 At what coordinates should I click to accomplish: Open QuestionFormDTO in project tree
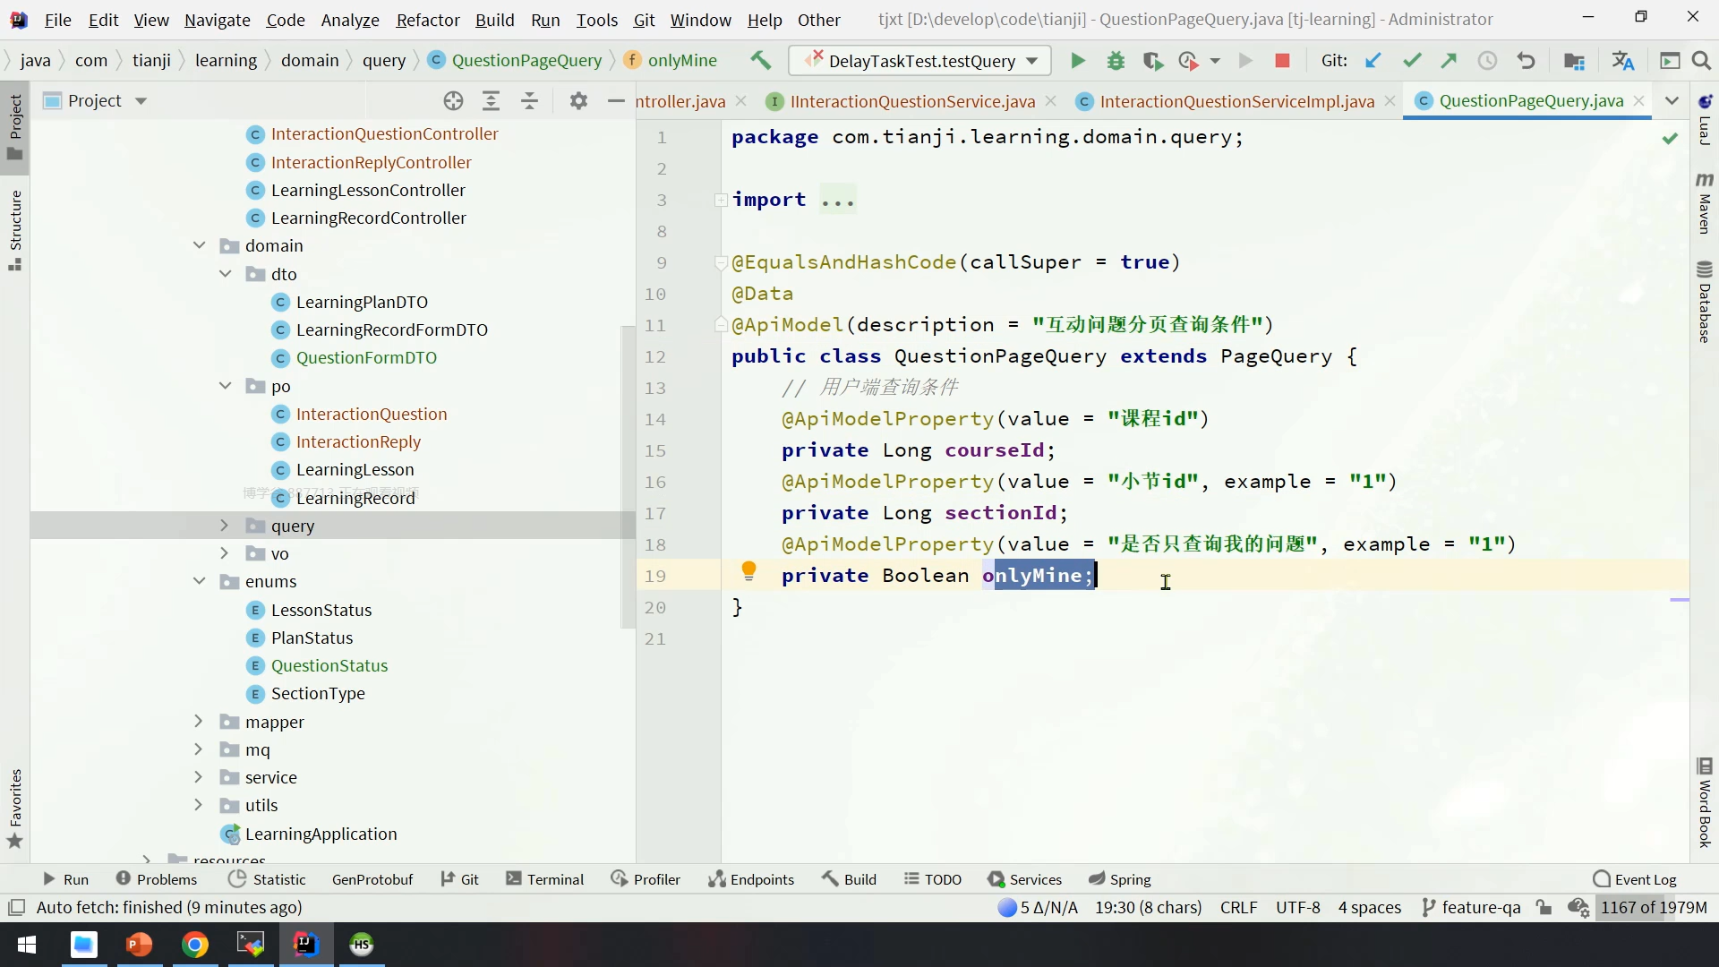point(366,357)
